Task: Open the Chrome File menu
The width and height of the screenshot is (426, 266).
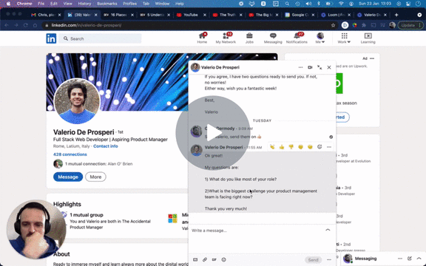Action: pos(41,4)
